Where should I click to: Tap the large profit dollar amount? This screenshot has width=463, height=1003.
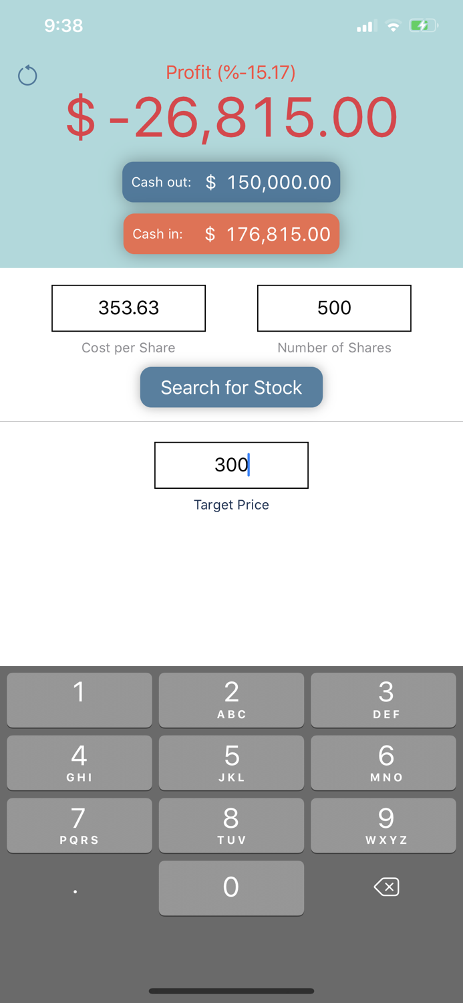coord(231,117)
